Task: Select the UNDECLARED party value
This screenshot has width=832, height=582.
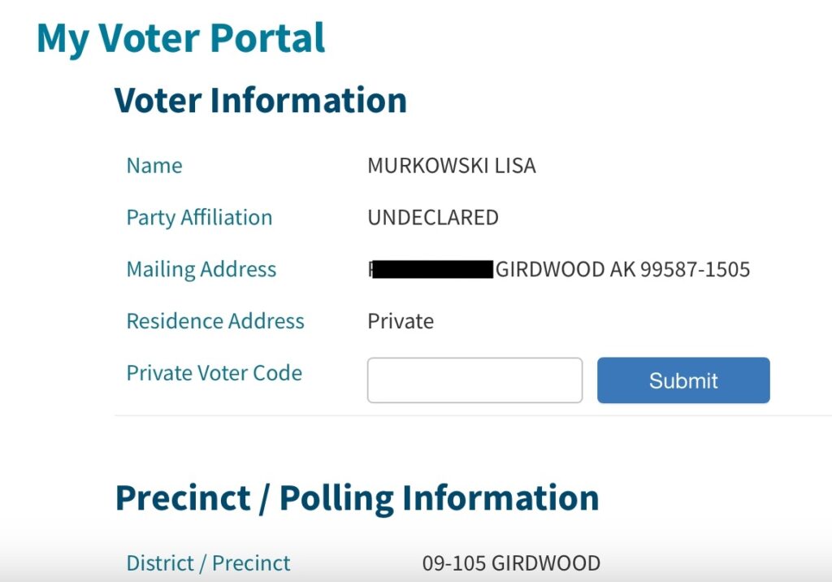Action: tap(433, 218)
